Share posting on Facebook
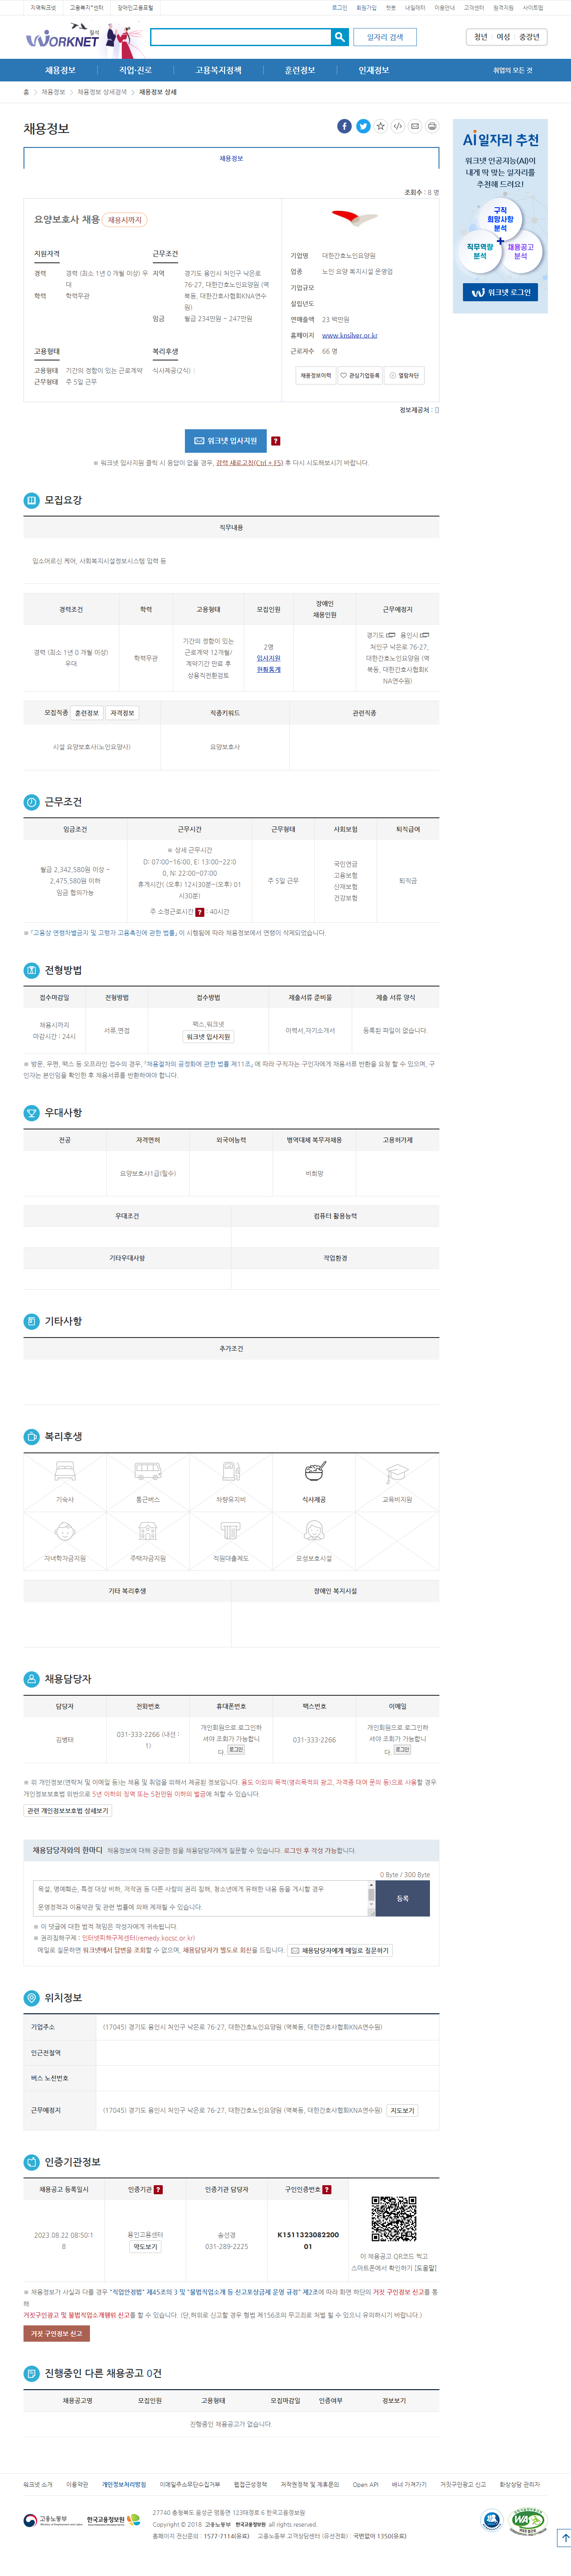Screen dimensions: 571x2576 pos(344,126)
